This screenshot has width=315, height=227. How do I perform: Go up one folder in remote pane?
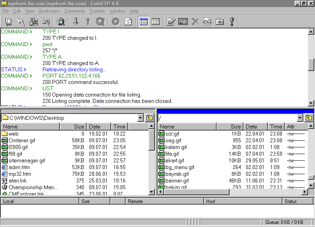[309, 118]
